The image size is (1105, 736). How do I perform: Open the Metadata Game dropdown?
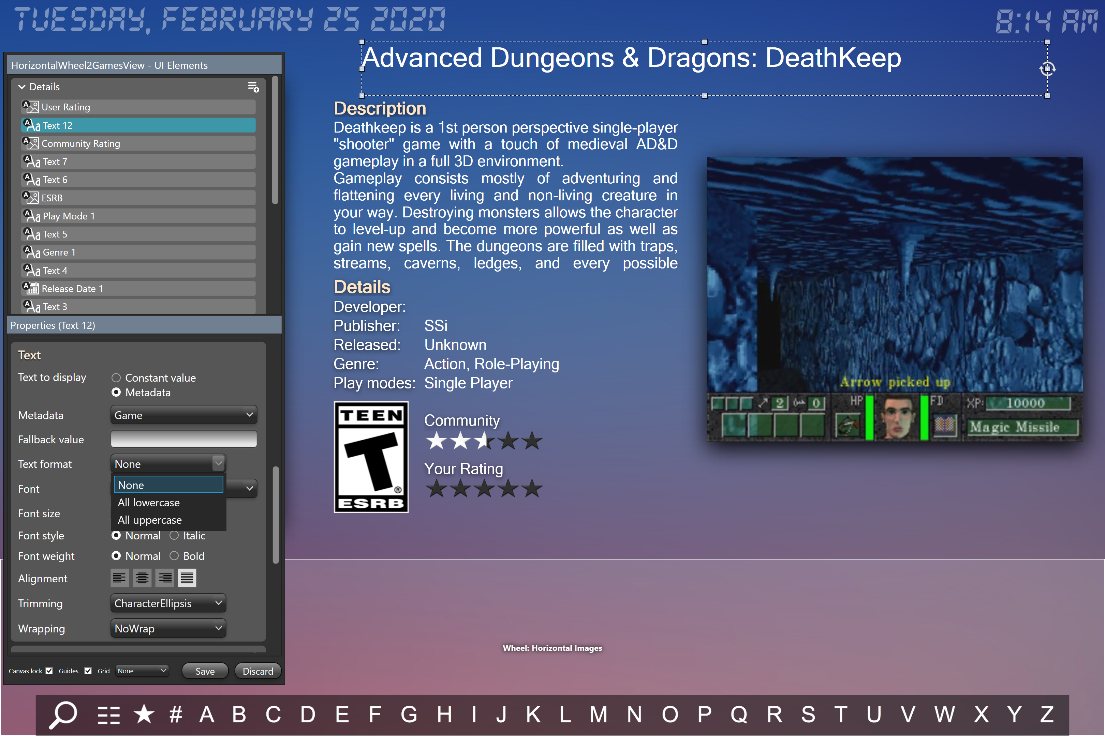point(184,415)
